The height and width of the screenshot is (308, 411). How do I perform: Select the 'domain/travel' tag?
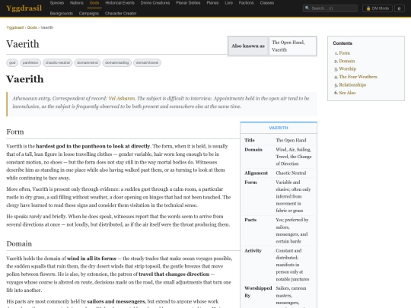coord(148,62)
